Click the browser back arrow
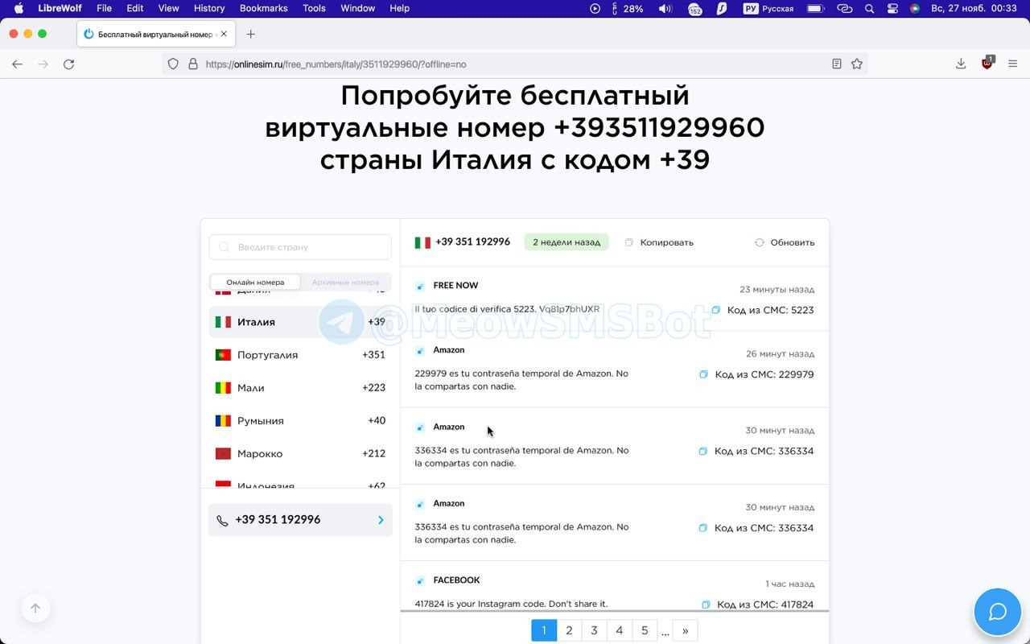 [17, 64]
